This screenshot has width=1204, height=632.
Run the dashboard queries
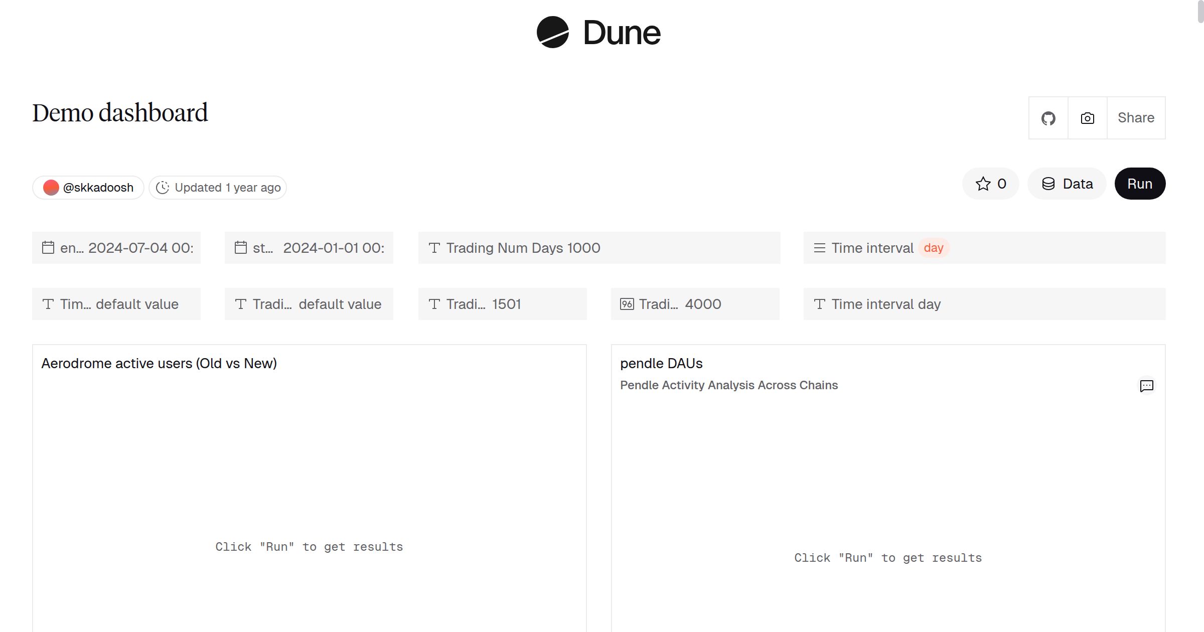1140,184
